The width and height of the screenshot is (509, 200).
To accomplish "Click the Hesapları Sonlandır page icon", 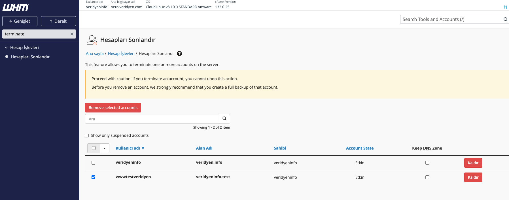I will [92, 40].
